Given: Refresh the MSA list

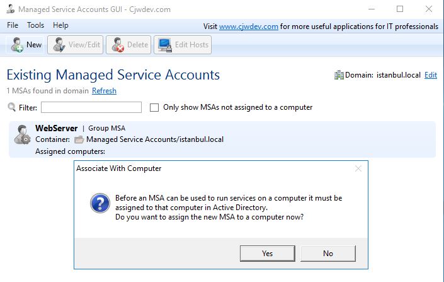Looking at the screenshot, I should (x=104, y=91).
